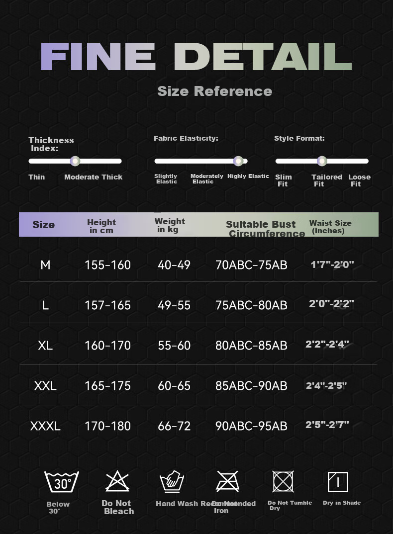This screenshot has width=393, height=534.
Task: Click the Size column header
Action: [44, 225]
